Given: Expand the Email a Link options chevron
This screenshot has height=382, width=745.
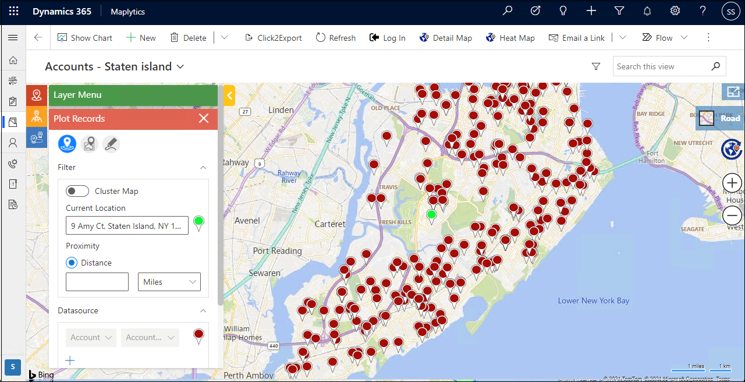Looking at the screenshot, I should [623, 38].
